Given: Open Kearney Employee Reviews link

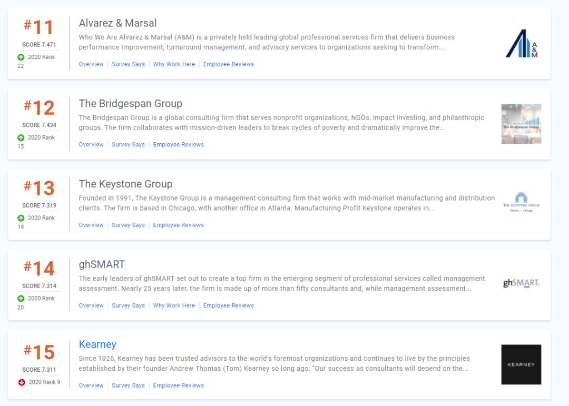Looking at the screenshot, I should (178, 385).
